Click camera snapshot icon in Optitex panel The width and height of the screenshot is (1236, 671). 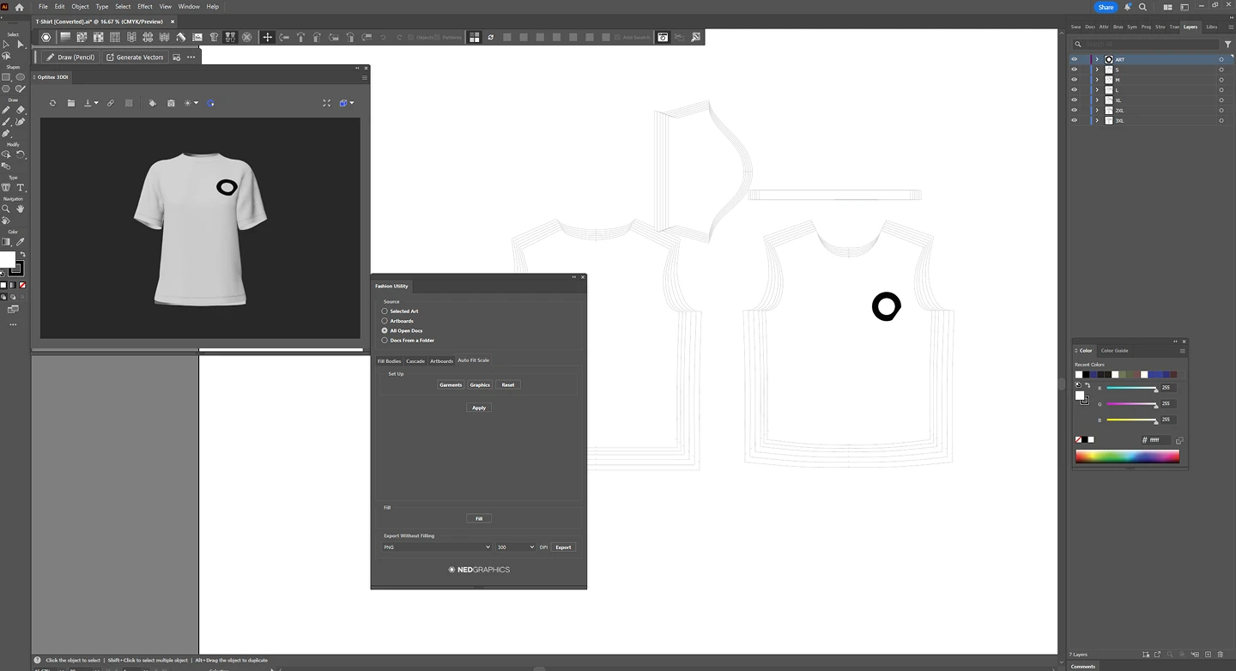pos(171,103)
